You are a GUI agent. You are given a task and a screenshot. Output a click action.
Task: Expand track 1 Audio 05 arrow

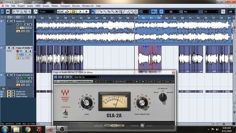[x=2, y=21]
